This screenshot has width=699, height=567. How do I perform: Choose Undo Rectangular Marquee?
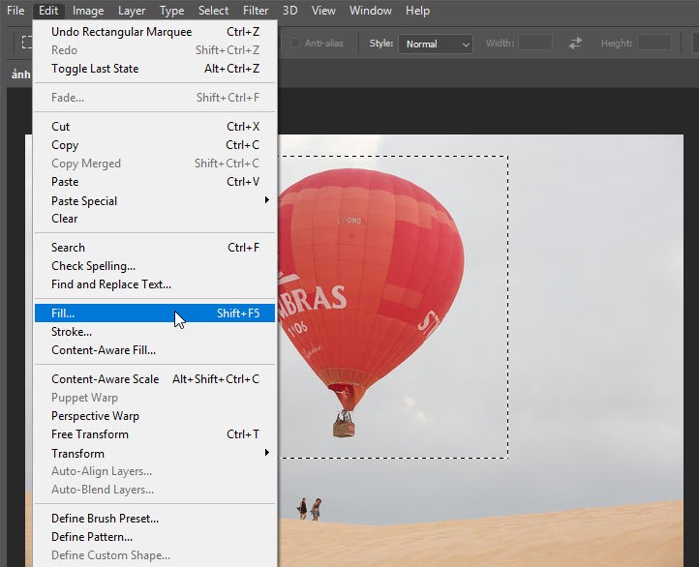coord(155,32)
